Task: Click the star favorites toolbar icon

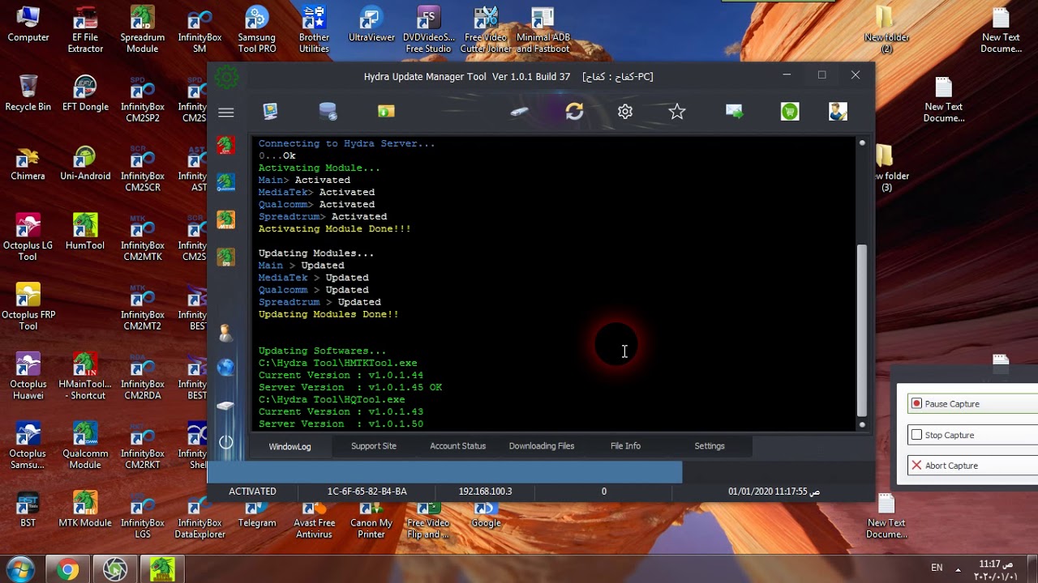Action: point(677,112)
